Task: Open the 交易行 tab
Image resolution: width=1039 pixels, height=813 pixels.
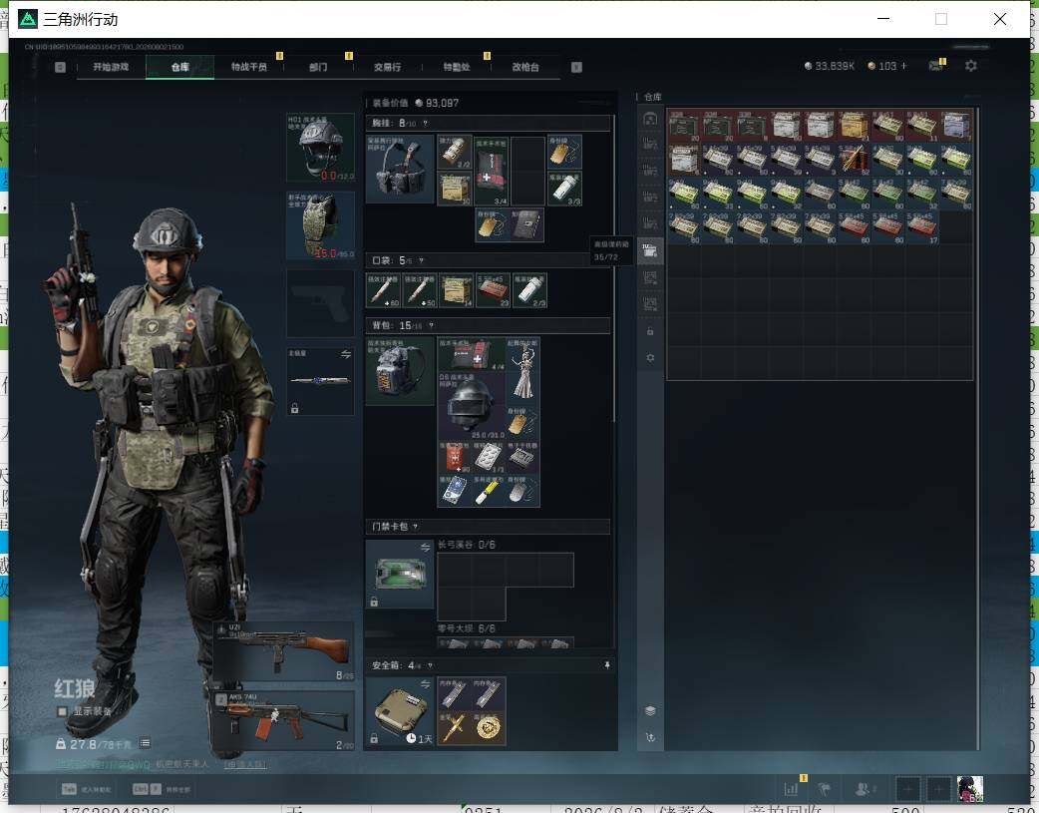Action: point(387,66)
